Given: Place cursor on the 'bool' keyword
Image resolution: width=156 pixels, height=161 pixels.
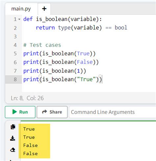Looking at the screenshot, I should 121,27.
